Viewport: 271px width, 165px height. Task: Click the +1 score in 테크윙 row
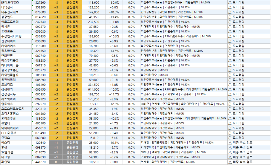(x=56, y=157)
